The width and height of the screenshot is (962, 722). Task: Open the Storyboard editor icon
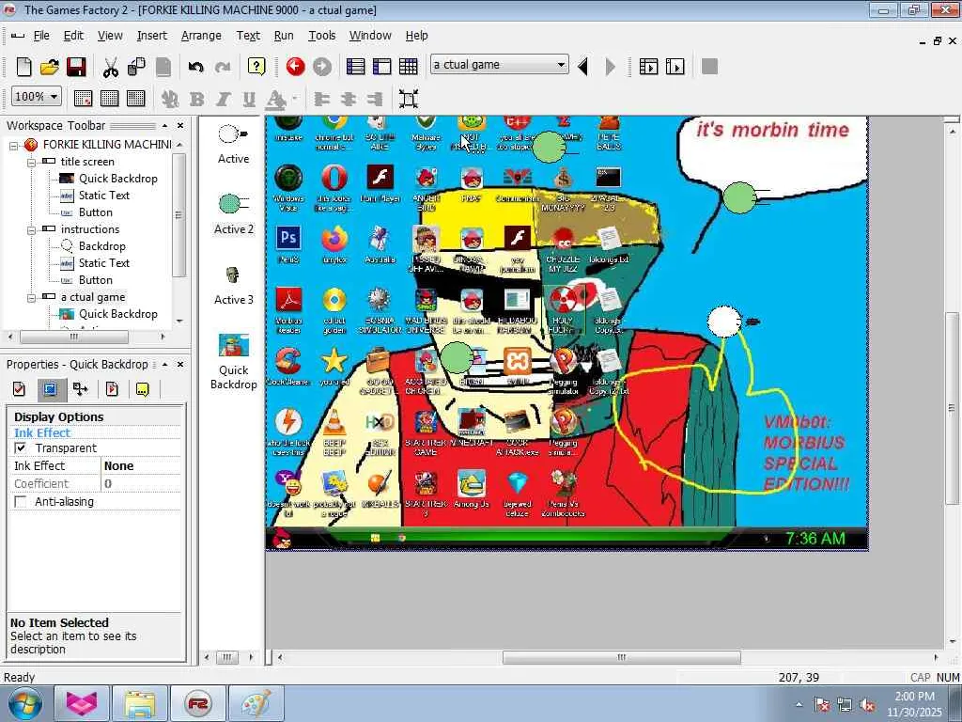pos(355,67)
